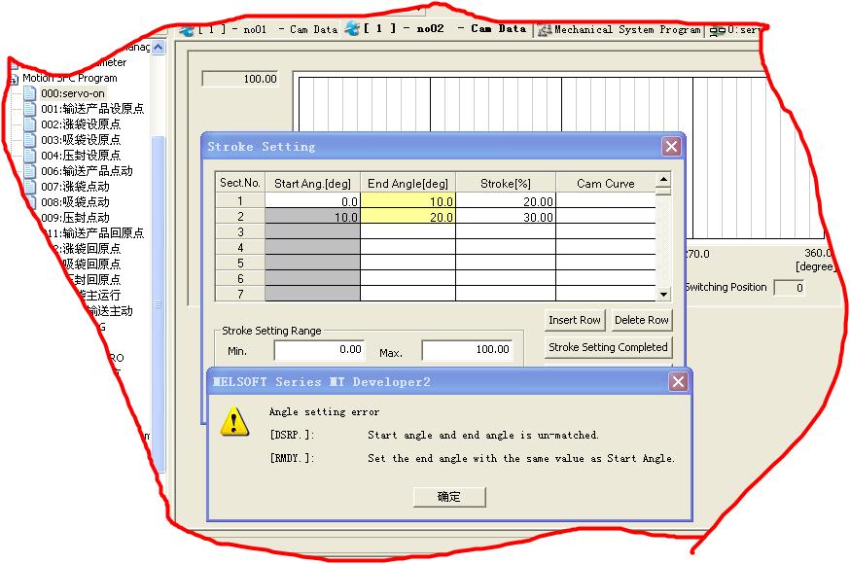Open the 000:servo-on program icon
The height and width of the screenshot is (564, 850).
click(x=30, y=93)
